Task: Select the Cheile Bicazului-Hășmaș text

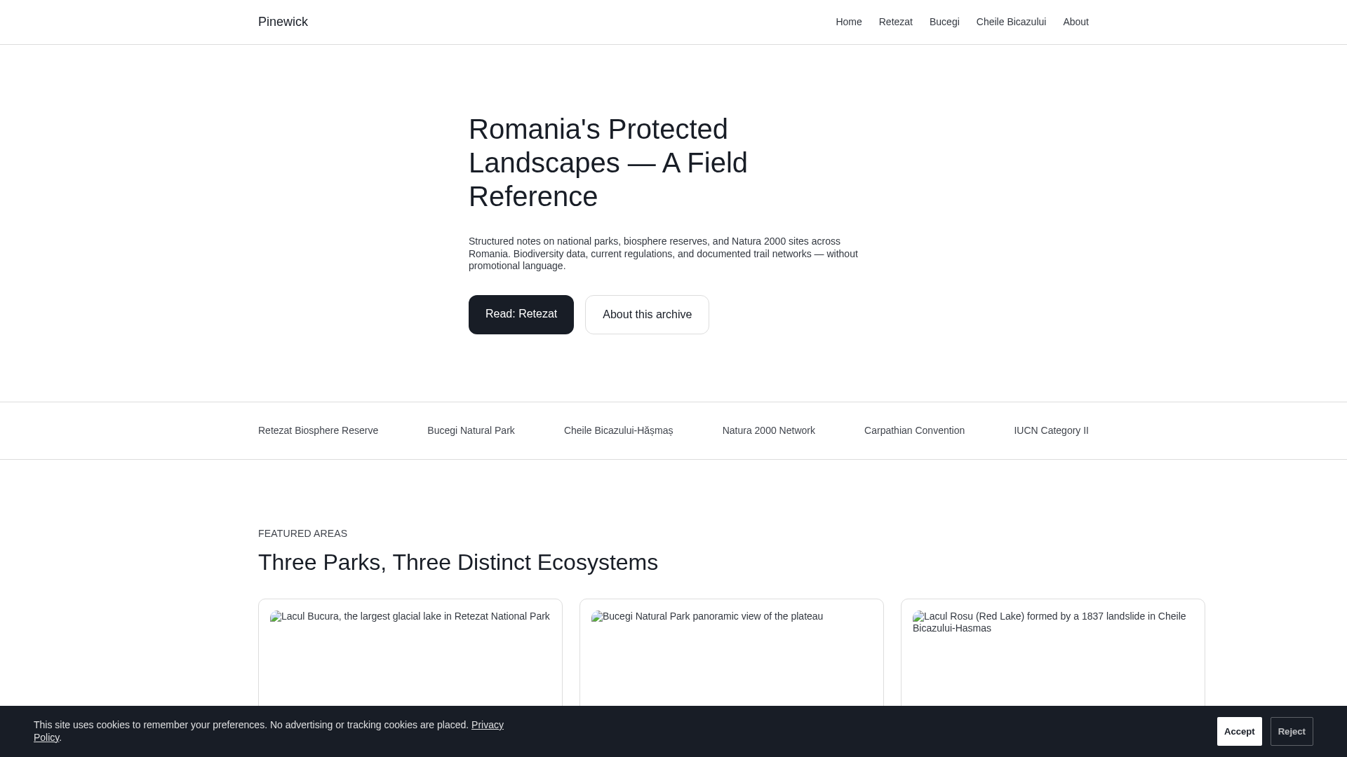Action: [618, 430]
